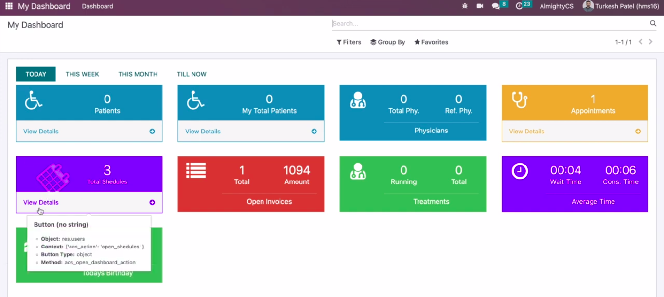Open Turkesh Patel user menu
The width and height of the screenshot is (664, 297).
pyautogui.click(x=620, y=6)
